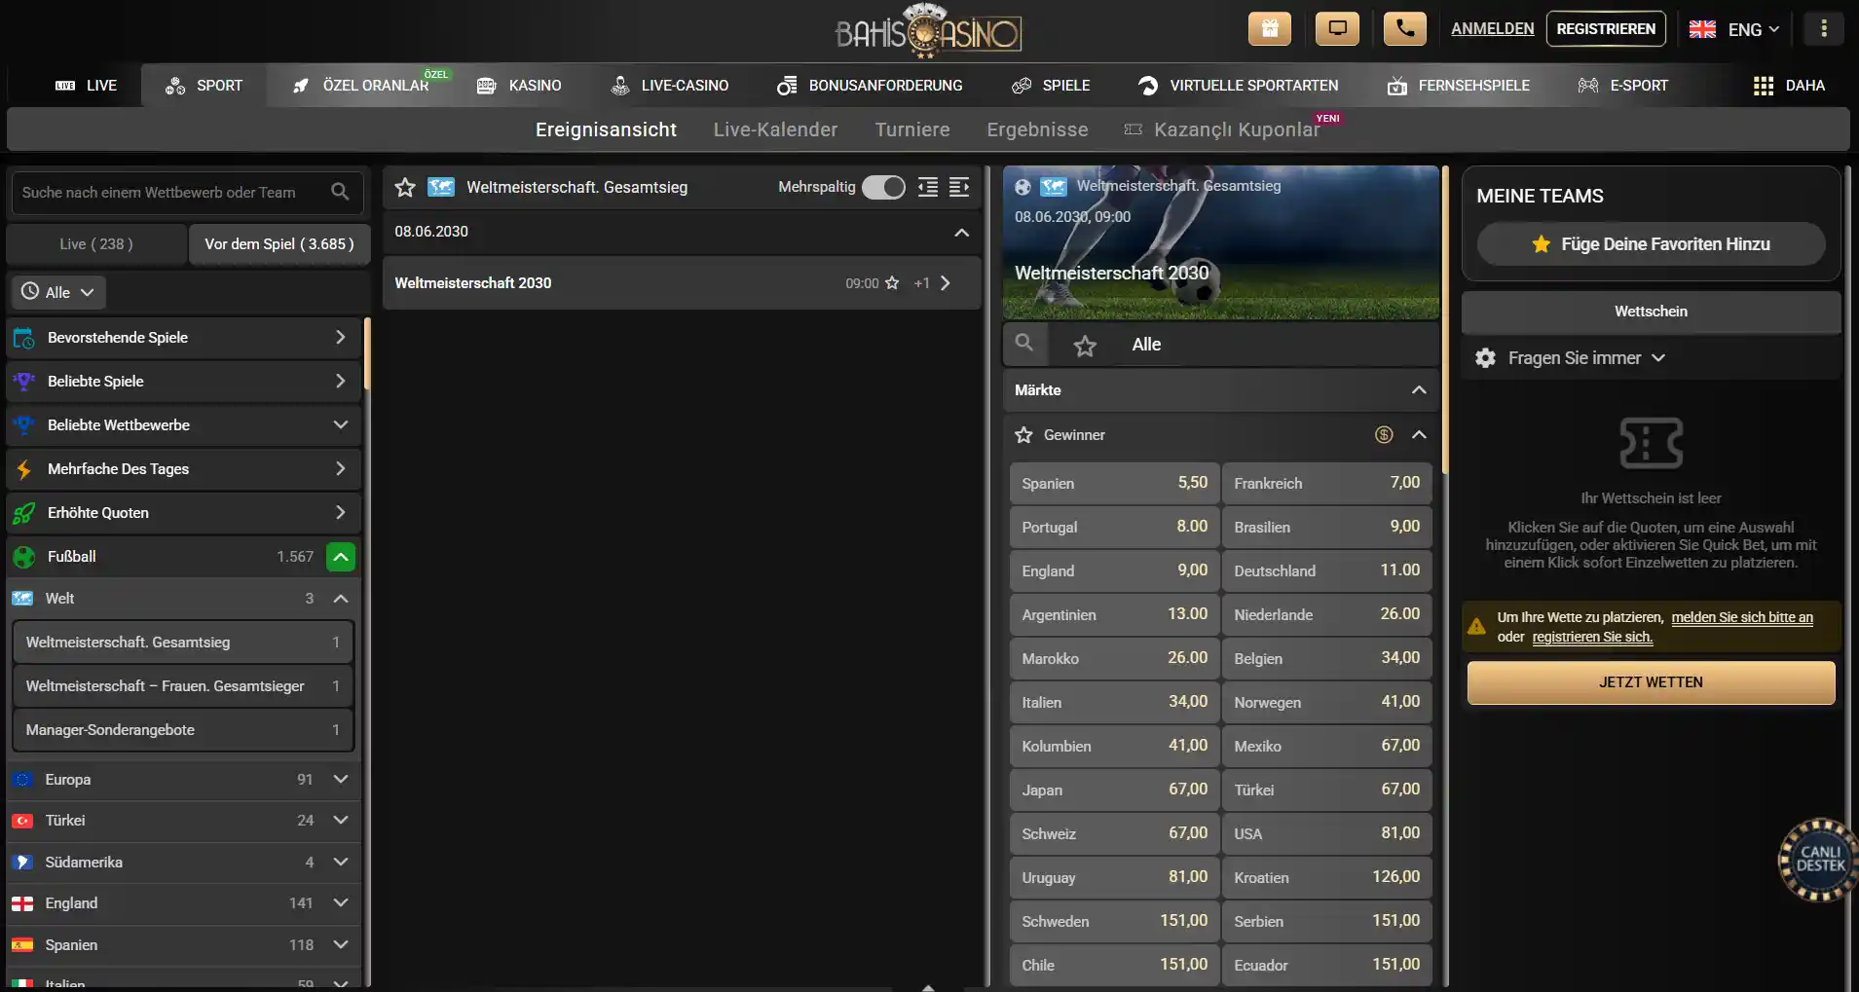Toggle the Mehrspaltig switch
The width and height of the screenshot is (1859, 992).
pyautogui.click(x=883, y=187)
